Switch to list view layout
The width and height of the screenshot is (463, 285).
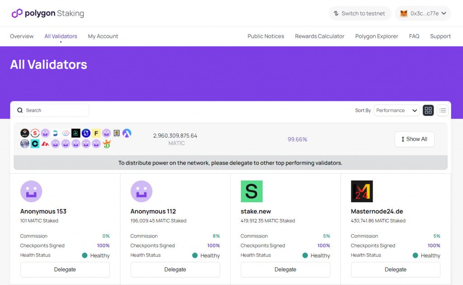[443, 110]
